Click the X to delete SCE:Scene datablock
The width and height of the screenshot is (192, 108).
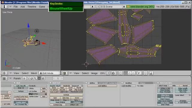point(124,7)
